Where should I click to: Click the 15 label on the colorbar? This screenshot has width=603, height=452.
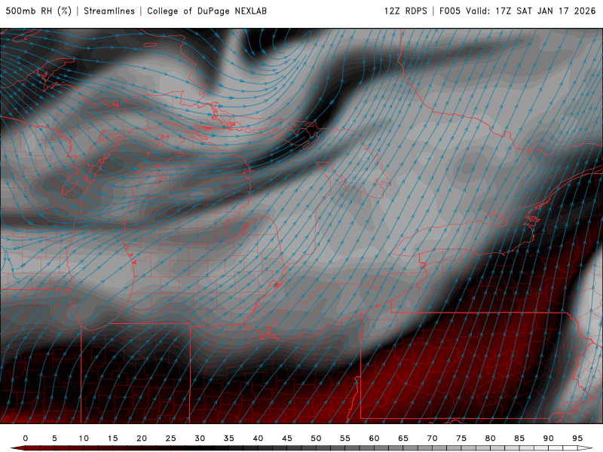tap(112, 438)
